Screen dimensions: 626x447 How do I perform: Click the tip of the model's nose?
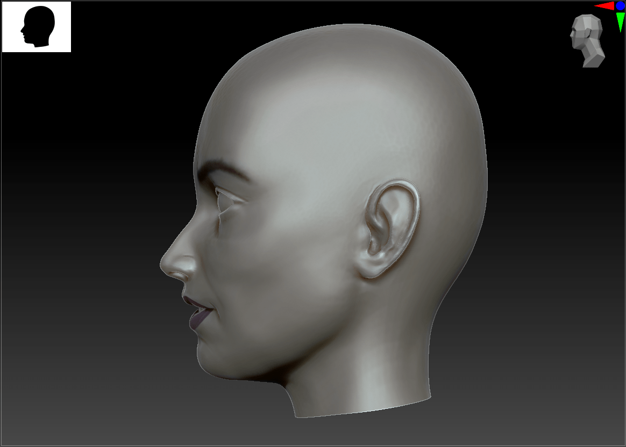(164, 265)
